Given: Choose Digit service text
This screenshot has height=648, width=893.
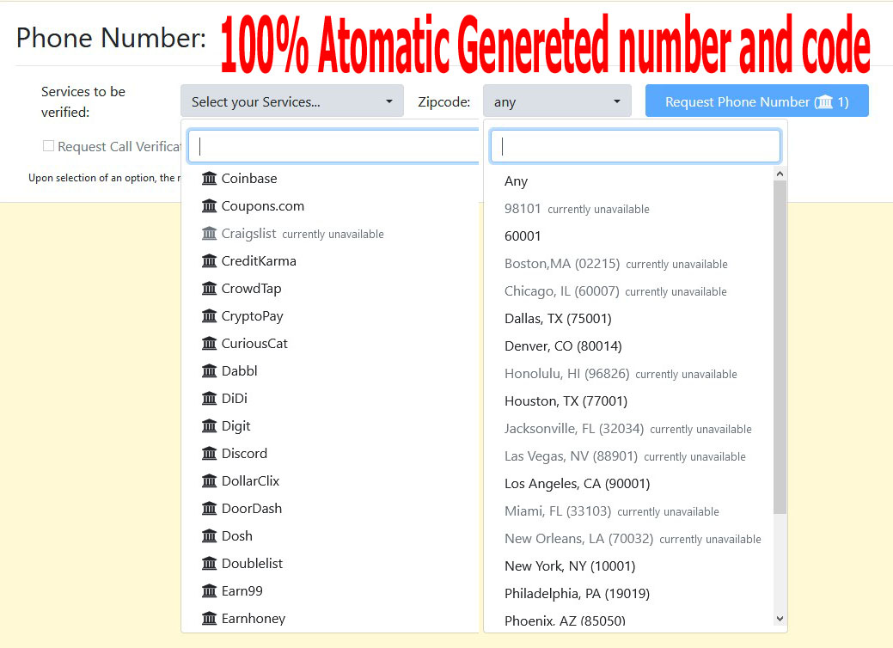Looking at the screenshot, I should (x=235, y=426).
